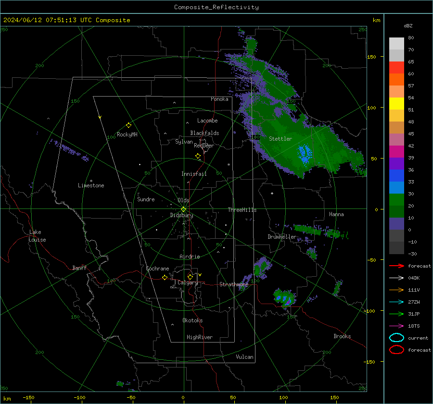Click the white 04DK arrow icon

coord(396,278)
